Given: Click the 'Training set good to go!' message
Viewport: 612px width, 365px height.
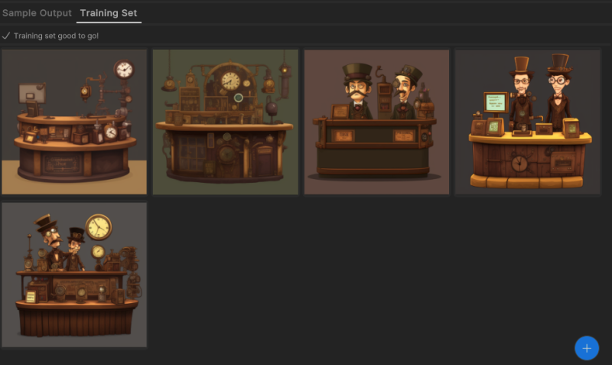Looking at the screenshot, I should coord(56,36).
